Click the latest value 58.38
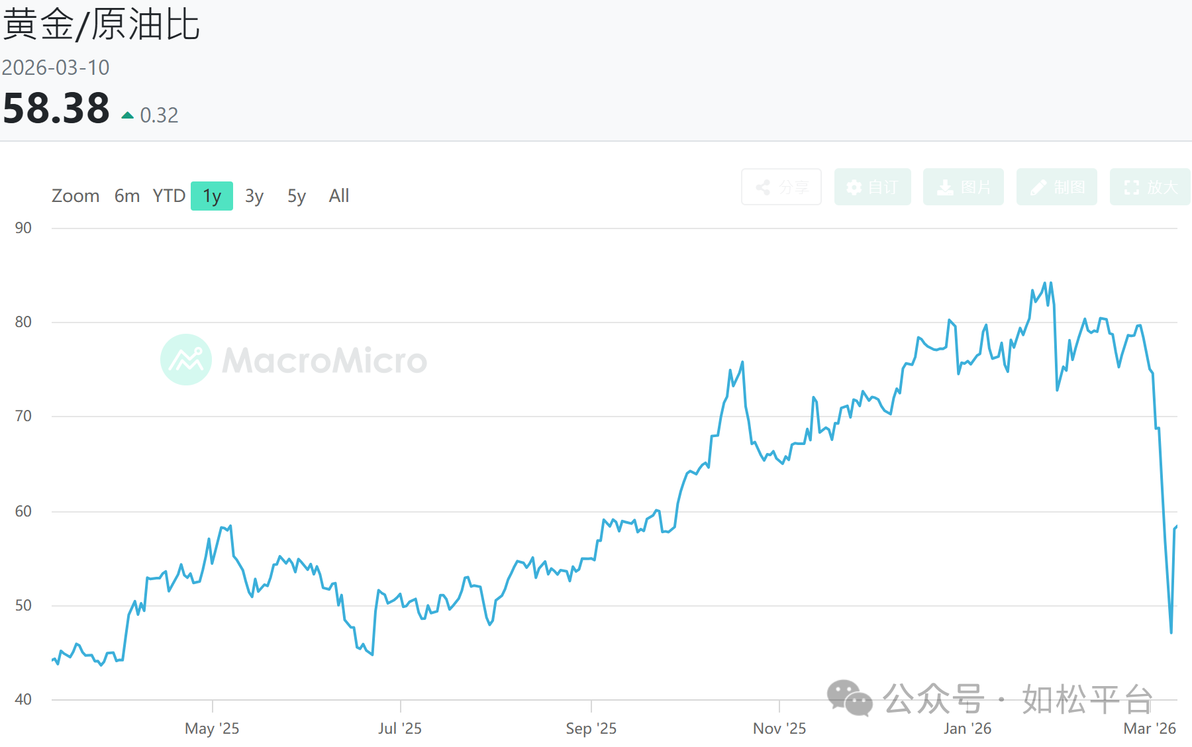The width and height of the screenshot is (1192, 747). click(56, 108)
